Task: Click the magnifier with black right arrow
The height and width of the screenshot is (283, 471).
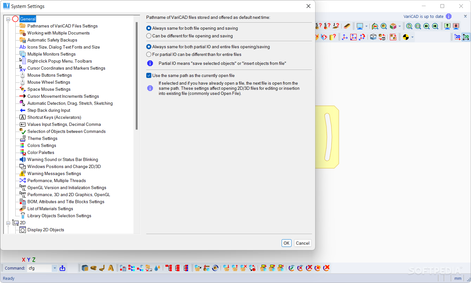Action: coord(435,26)
